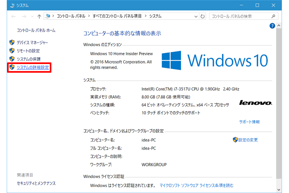
Task: Click the computer icon in address bar
Action: point(48,16)
